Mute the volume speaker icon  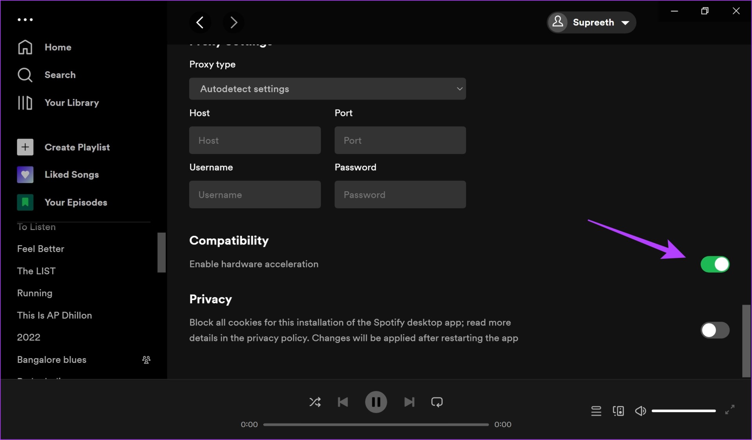(640, 411)
